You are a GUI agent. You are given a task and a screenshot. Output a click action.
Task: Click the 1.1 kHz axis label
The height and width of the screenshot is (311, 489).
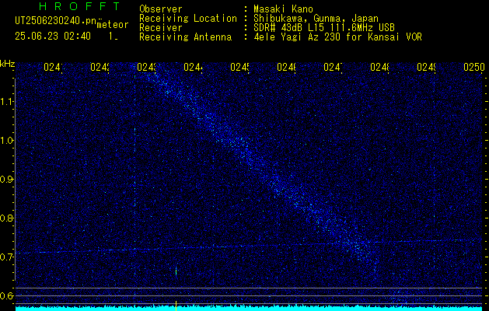(x=7, y=102)
